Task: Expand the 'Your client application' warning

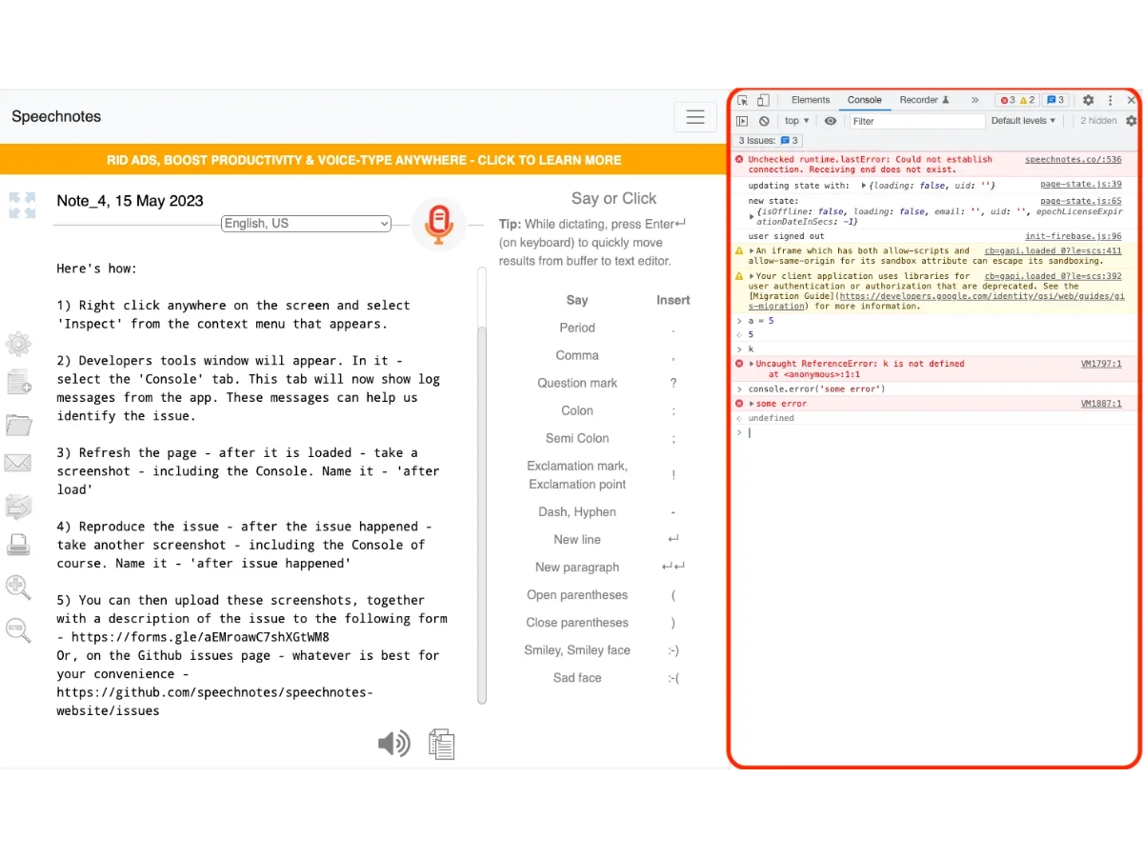Action: 752,276
